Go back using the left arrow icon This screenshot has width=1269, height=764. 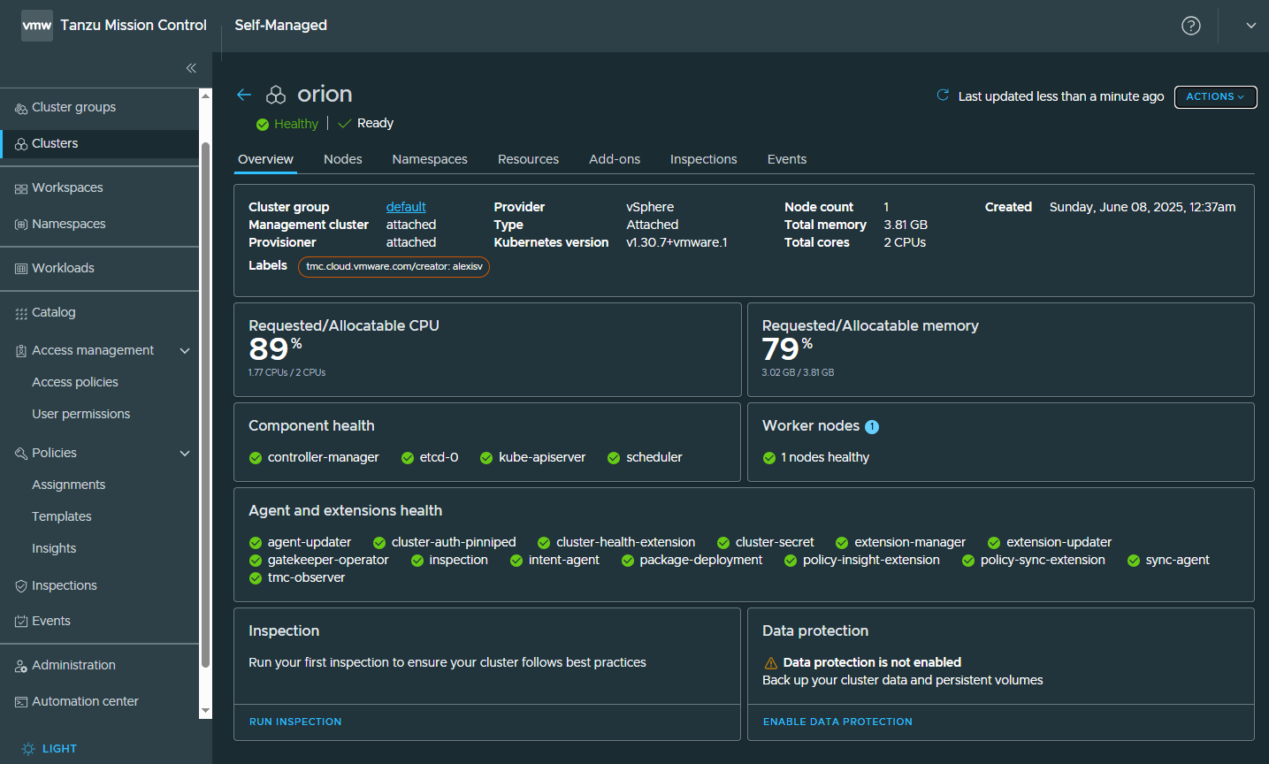click(244, 95)
